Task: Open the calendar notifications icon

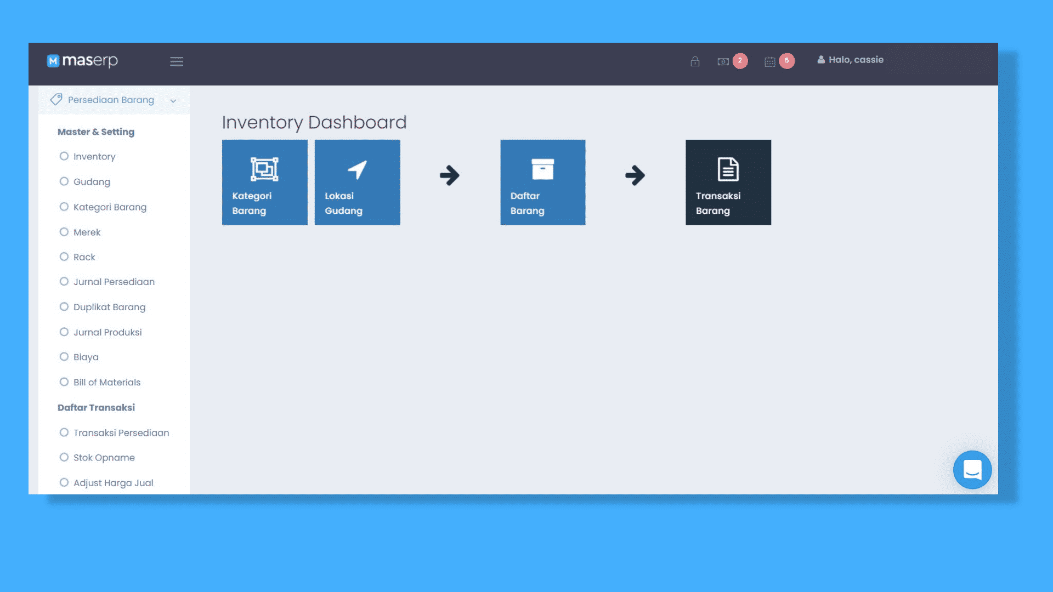Action: (x=770, y=62)
